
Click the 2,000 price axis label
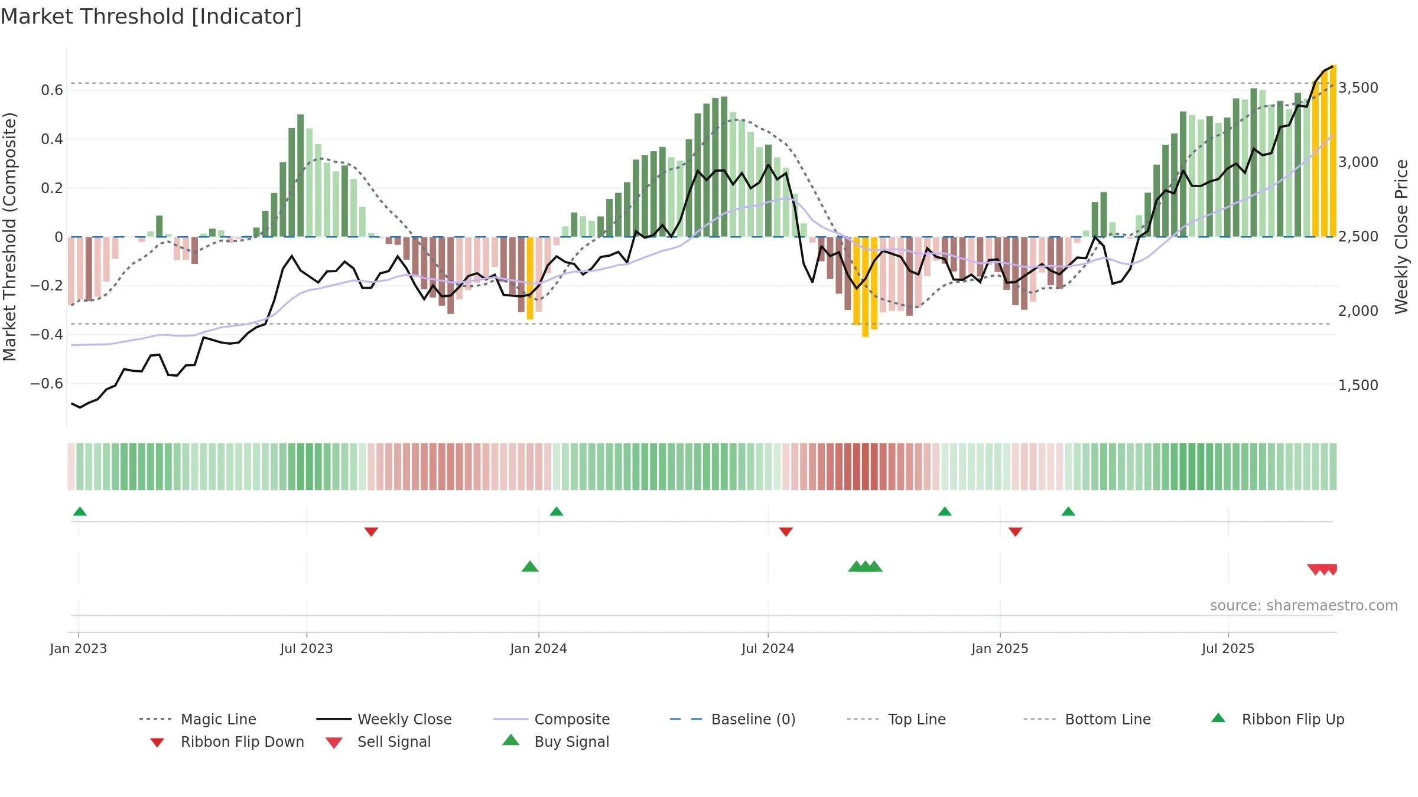point(1358,311)
